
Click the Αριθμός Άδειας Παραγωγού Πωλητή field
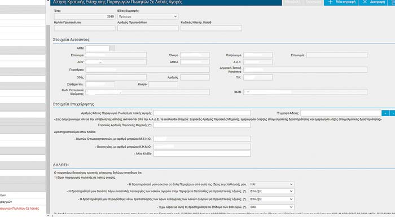click(202, 113)
